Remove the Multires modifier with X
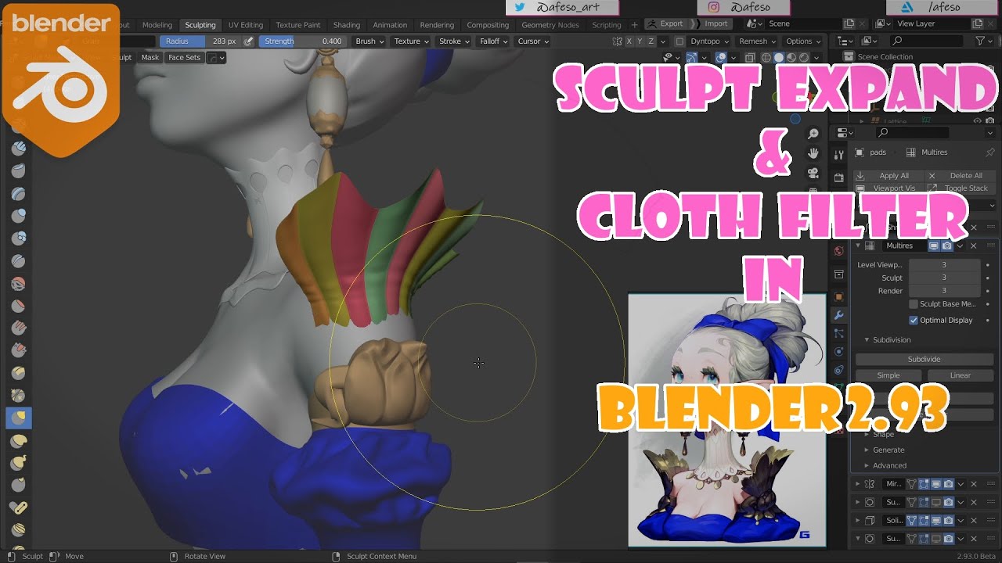Image resolution: width=1002 pixels, height=563 pixels. (x=974, y=246)
